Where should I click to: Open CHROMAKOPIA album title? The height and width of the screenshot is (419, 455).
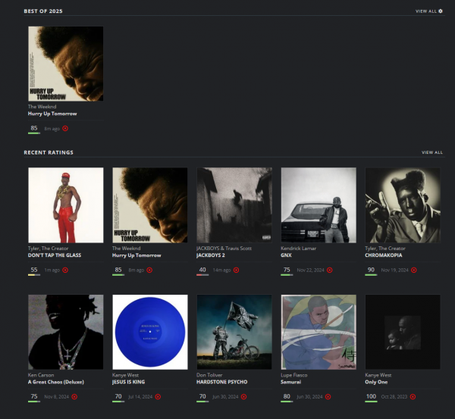tap(383, 255)
